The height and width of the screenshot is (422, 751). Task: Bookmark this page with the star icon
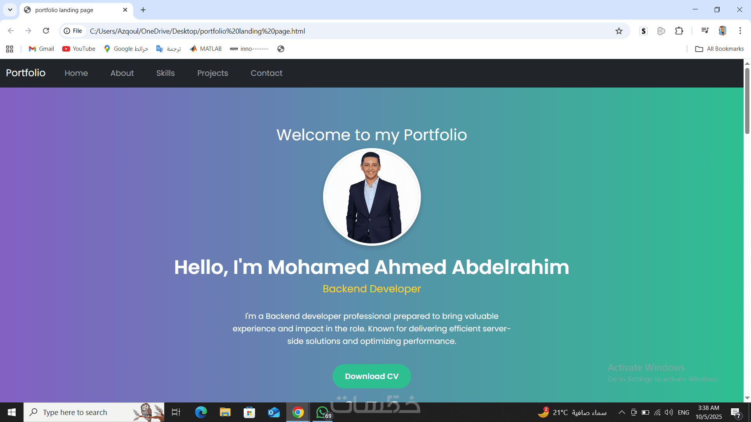(x=619, y=31)
